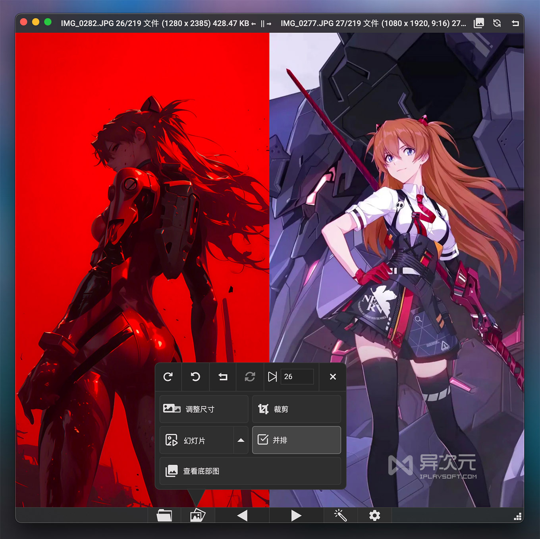Click the title bar image rotate-sync icon
This screenshot has width=540, height=539.
point(497,23)
